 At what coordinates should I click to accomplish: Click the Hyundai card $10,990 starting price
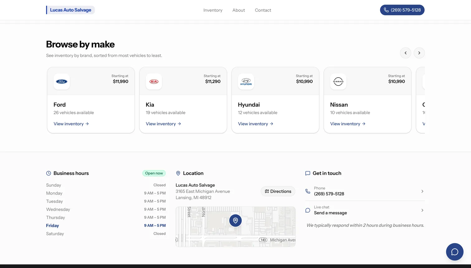[x=304, y=82]
